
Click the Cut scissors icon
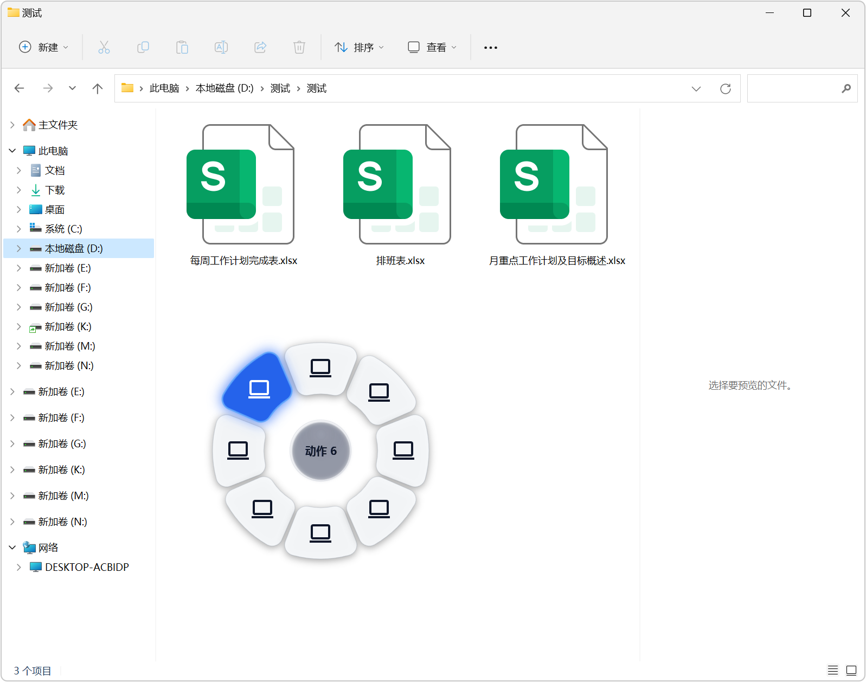click(104, 47)
